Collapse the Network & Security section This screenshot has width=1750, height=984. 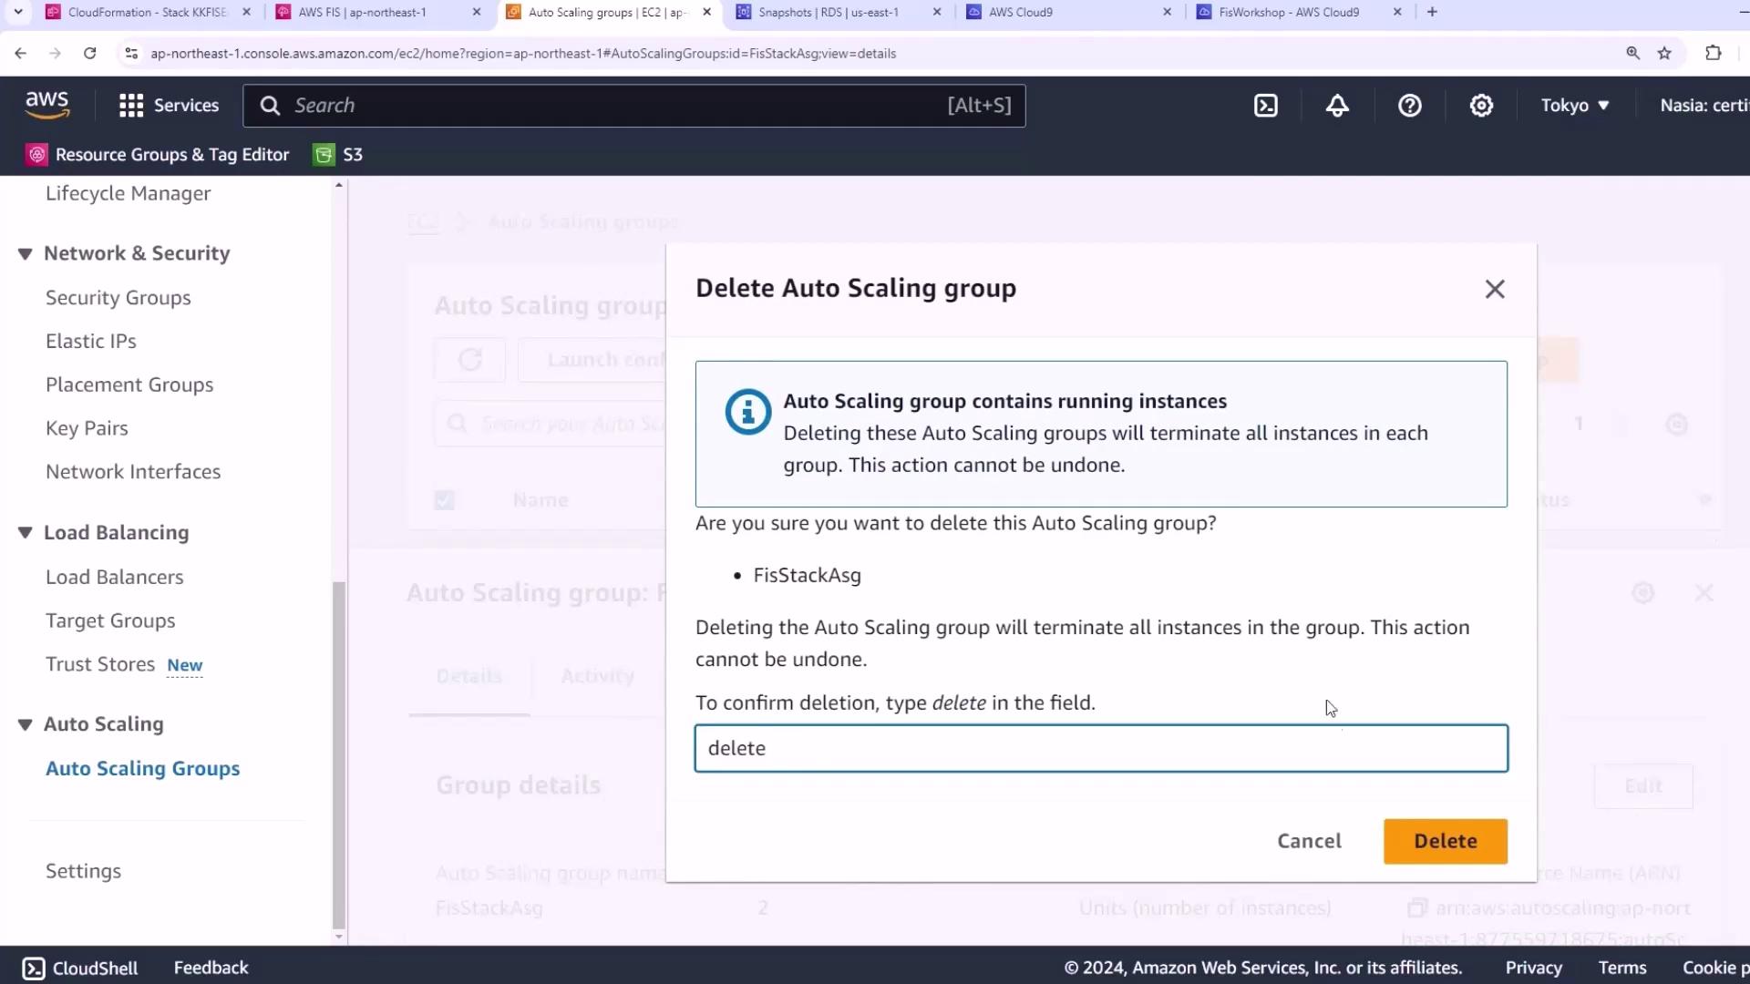26,254
